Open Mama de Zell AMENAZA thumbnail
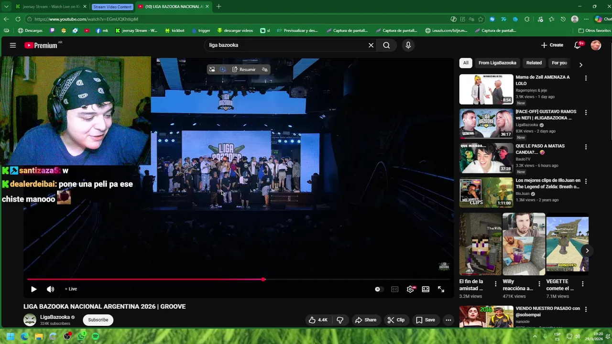The image size is (612, 344). [x=486, y=89]
